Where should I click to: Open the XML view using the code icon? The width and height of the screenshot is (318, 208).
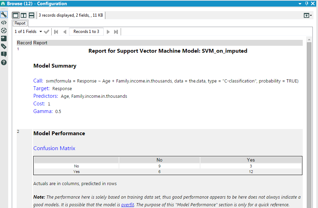4,23
